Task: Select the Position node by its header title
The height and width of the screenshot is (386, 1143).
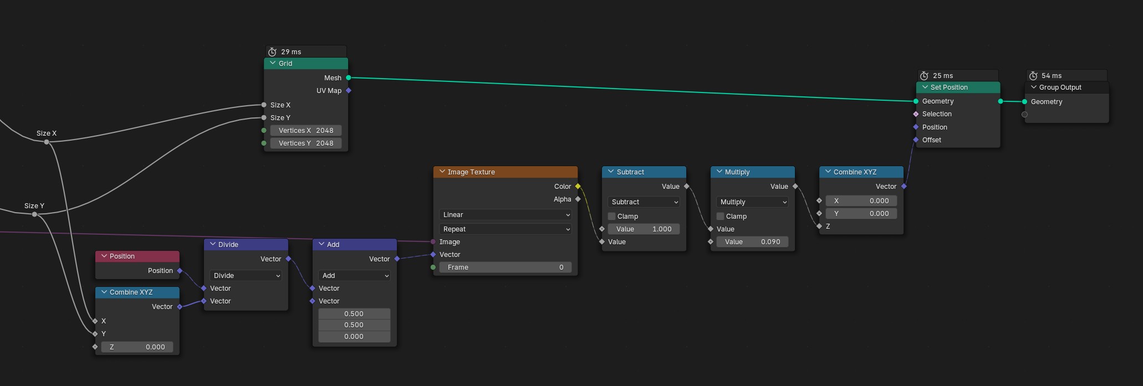Action: pyautogui.click(x=122, y=256)
